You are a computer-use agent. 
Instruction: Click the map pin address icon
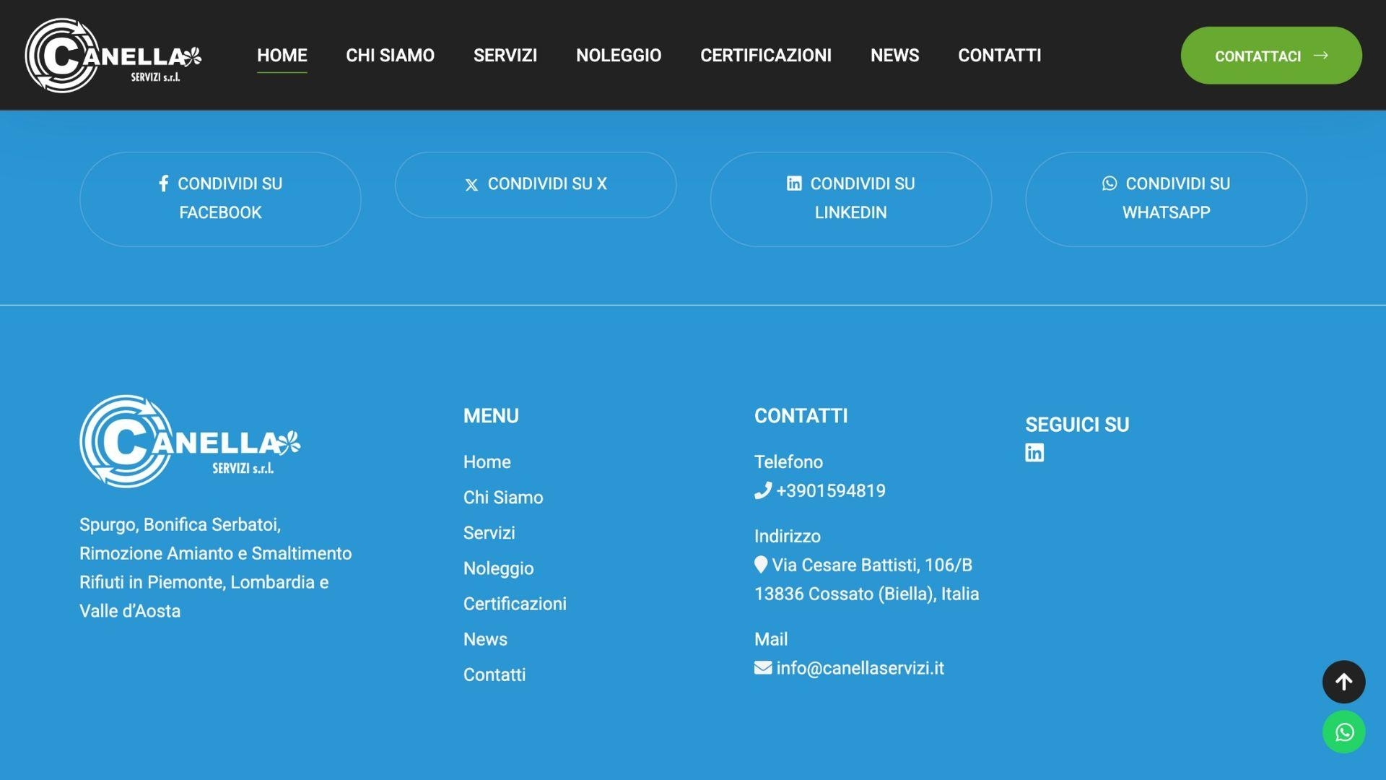click(761, 565)
